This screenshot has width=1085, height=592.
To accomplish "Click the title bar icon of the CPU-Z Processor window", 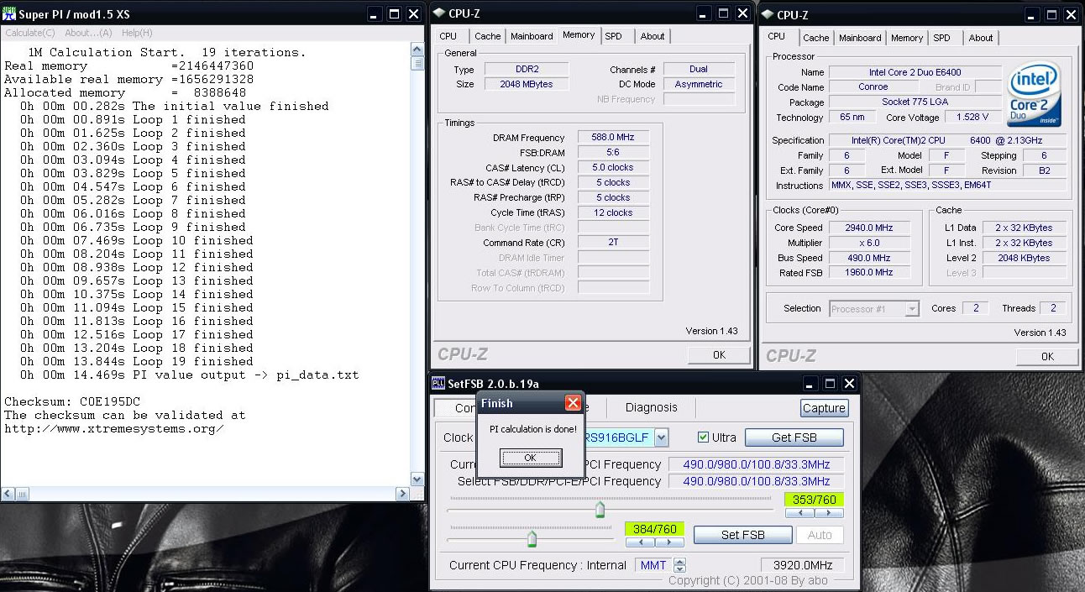I will coord(767,14).
